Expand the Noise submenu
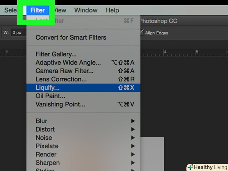Image resolution: width=228 pixels, height=171 pixels. tap(44, 138)
